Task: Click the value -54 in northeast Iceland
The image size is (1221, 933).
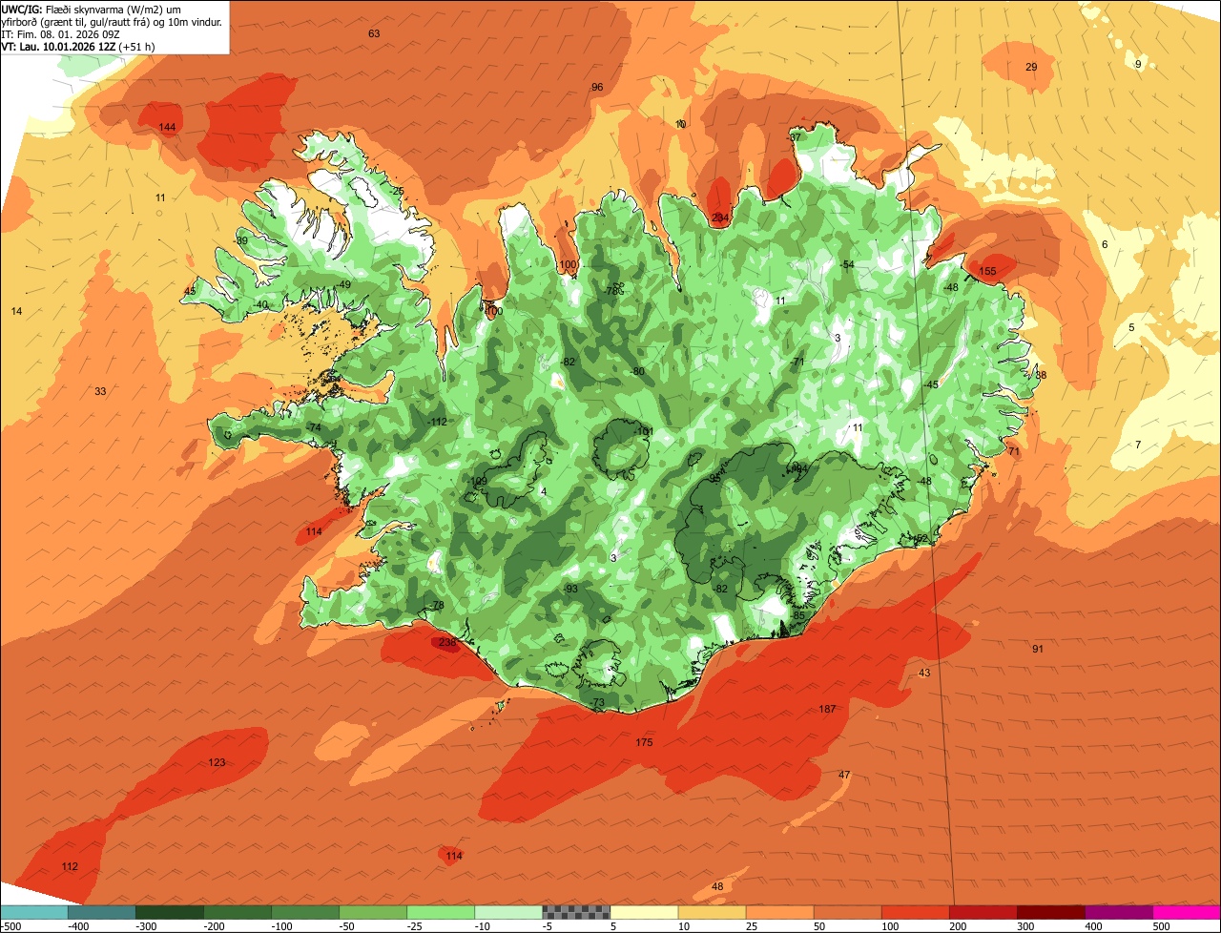Action: (846, 264)
